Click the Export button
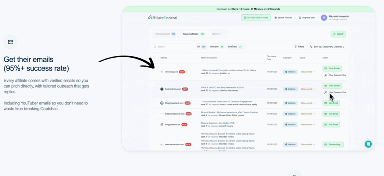The height and width of the screenshot is (176, 384). [x=338, y=34]
